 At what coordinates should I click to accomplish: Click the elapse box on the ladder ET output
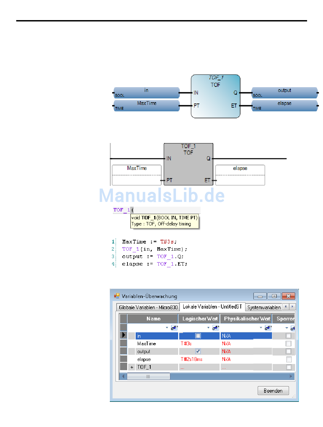pos(240,175)
